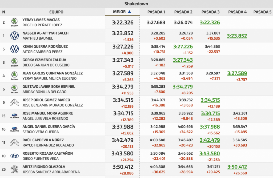Click the Shakedown title bar

click(x=136, y=4)
